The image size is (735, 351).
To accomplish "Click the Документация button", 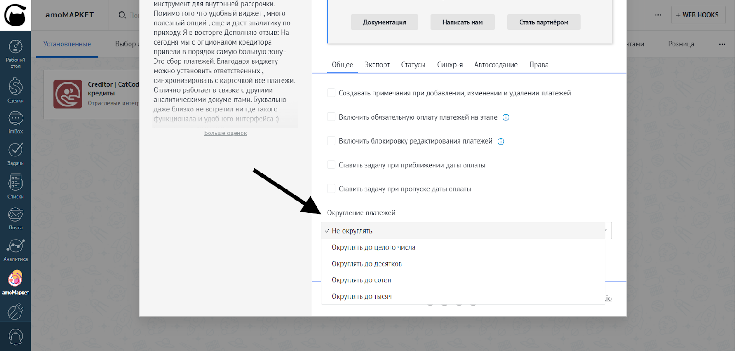I will [384, 22].
